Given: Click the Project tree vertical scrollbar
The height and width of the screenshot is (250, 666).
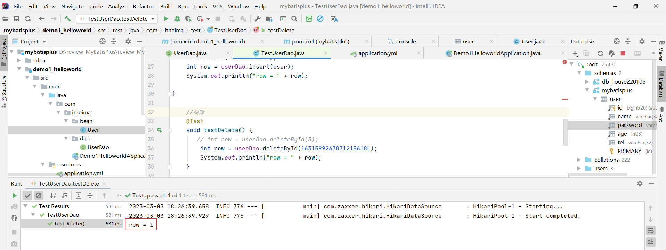Looking at the screenshot, I should tap(142, 80).
